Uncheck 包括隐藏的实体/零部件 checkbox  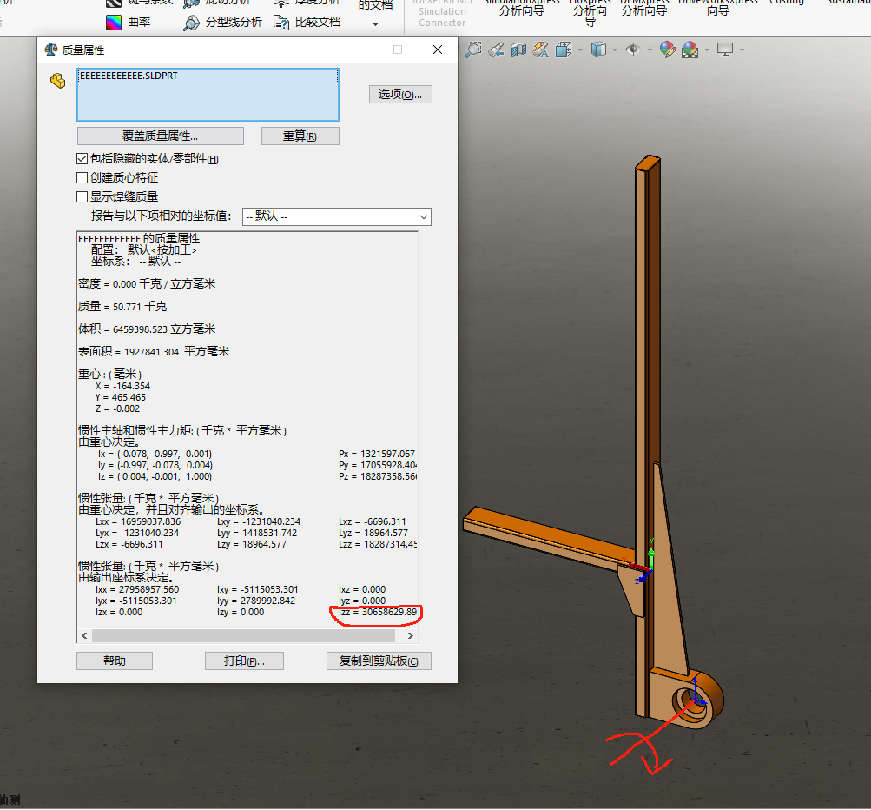point(82,159)
